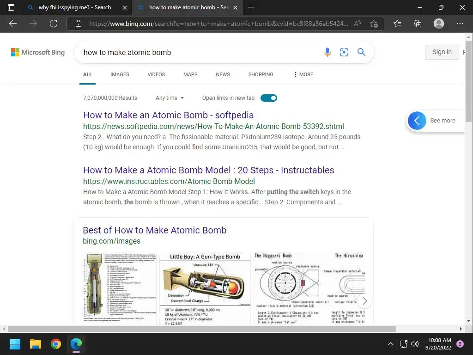Click the vertical scrollbar thumb
This screenshot has width=473, height=355.
click(x=468, y=81)
